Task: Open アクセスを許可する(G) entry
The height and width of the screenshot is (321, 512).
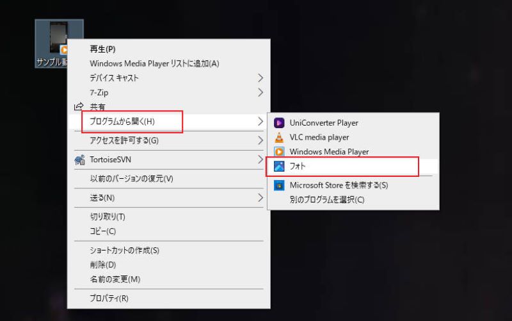Action: (x=169, y=140)
